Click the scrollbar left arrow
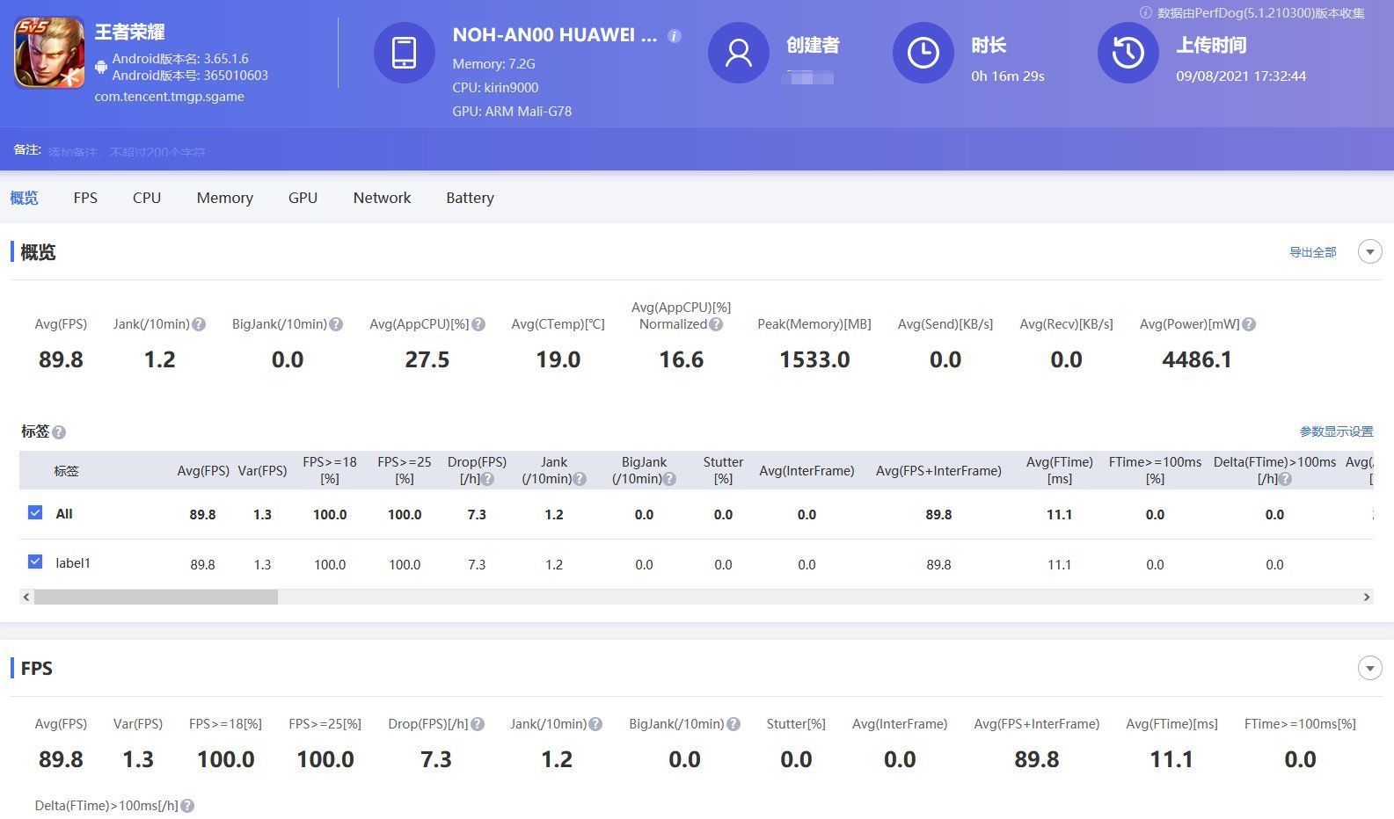The width and height of the screenshot is (1394, 819). (x=26, y=597)
